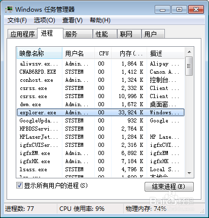209x218 pixels.
Task: Select the GoogleUpda... process
Action: pyautogui.click(x=100, y=120)
